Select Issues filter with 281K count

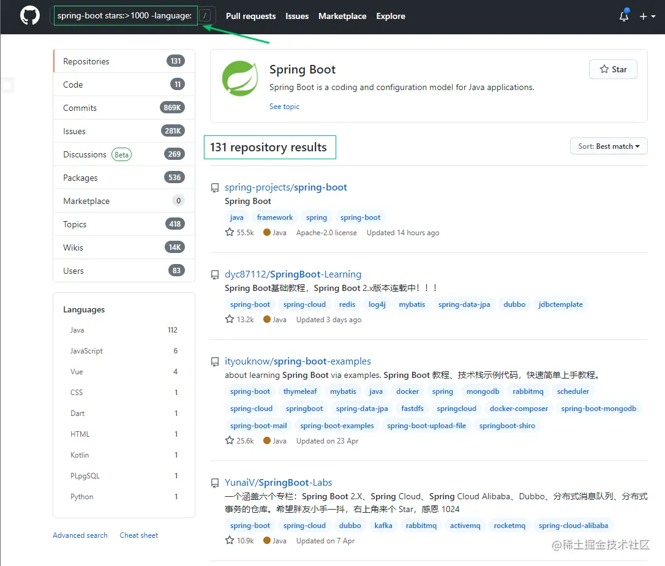pyautogui.click(x=124, y=131)
